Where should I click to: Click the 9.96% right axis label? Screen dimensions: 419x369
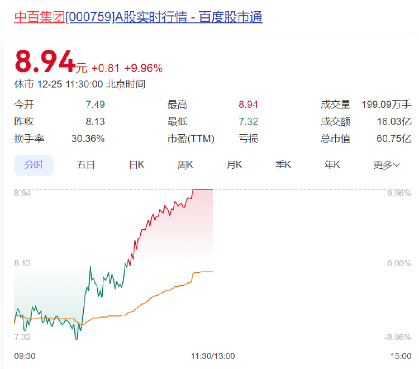coord(399,193)
